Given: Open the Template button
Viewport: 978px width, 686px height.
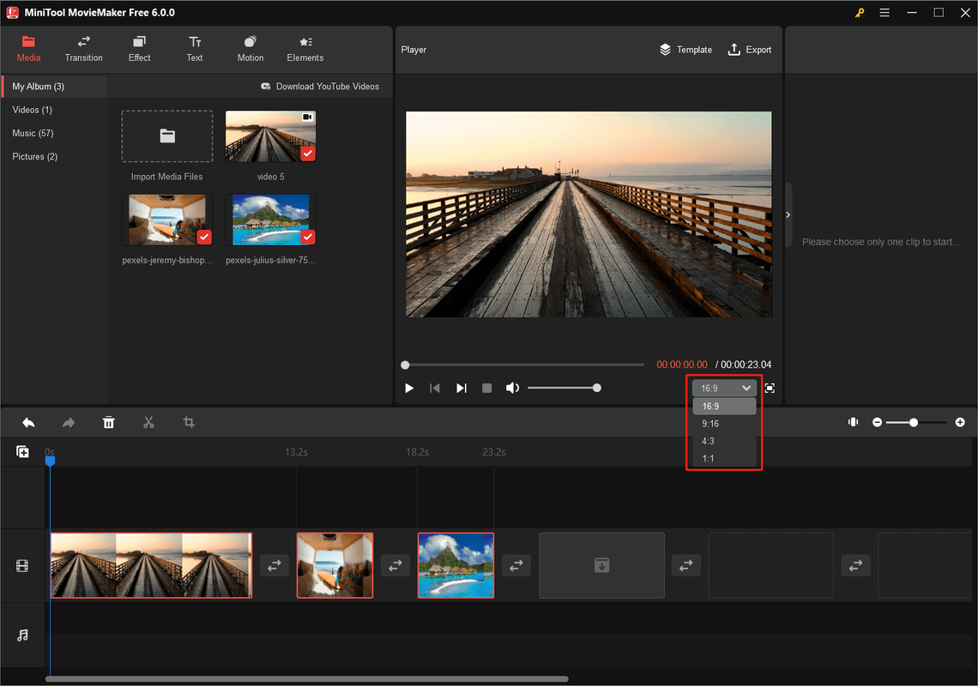Looking at the screenshot, I should [685, 49].
